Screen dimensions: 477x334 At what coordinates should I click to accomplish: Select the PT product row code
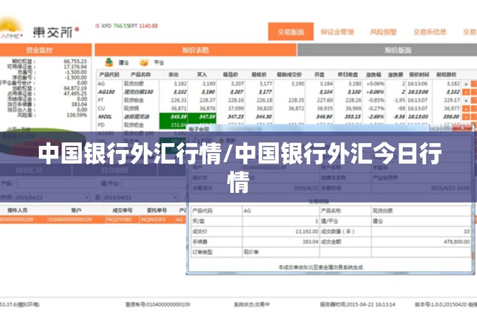point(101,100)
